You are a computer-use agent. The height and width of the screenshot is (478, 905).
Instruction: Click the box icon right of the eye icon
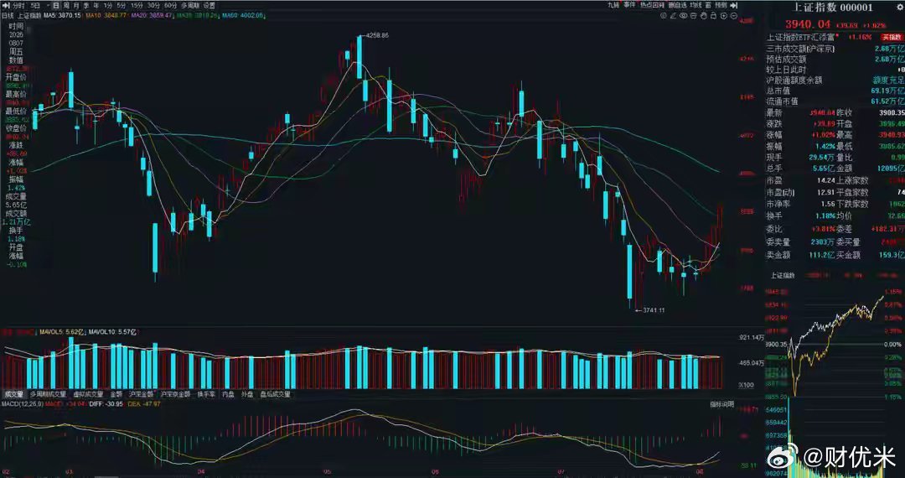[x=693, y=16]
